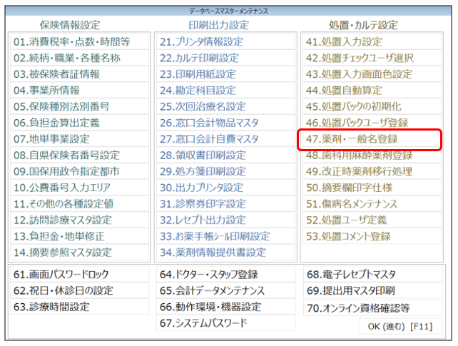Open 70.オンライン資格確認等
The width and height of the screenshot is (458, 346).
click(358, 307)
